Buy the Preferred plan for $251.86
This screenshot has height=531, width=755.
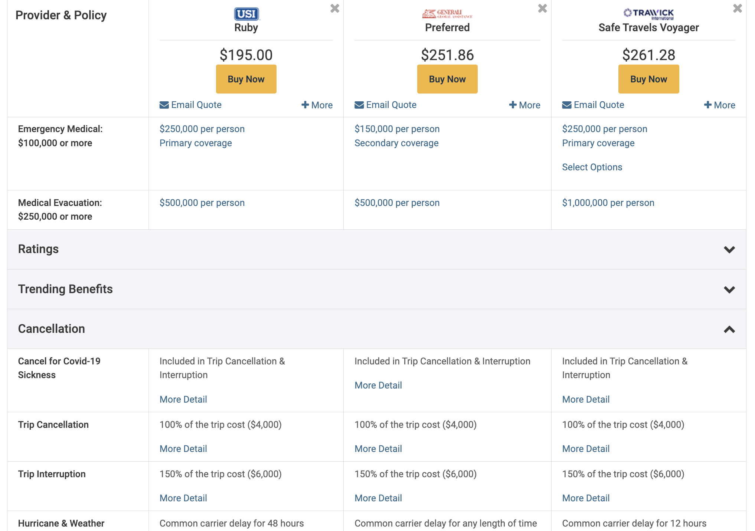click(447, 79)
